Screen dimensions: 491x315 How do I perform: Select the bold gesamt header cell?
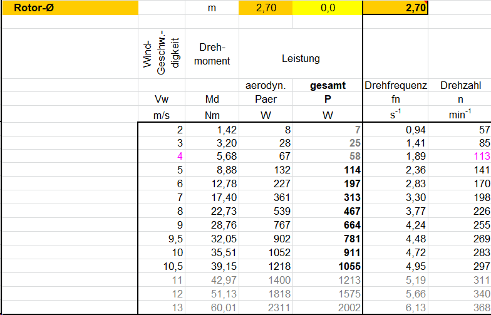coord(328,86)
